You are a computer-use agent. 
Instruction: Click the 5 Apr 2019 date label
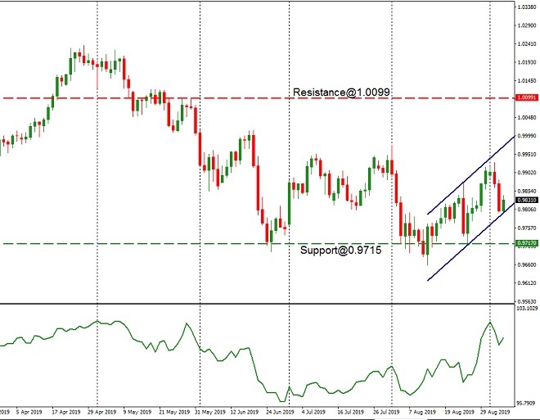(29, 412)
